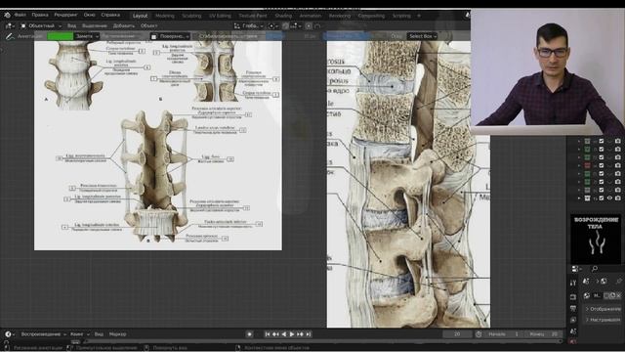Open the viewport Выделение menu
This screenshot has height=352, width=625.
pos(95,25)
